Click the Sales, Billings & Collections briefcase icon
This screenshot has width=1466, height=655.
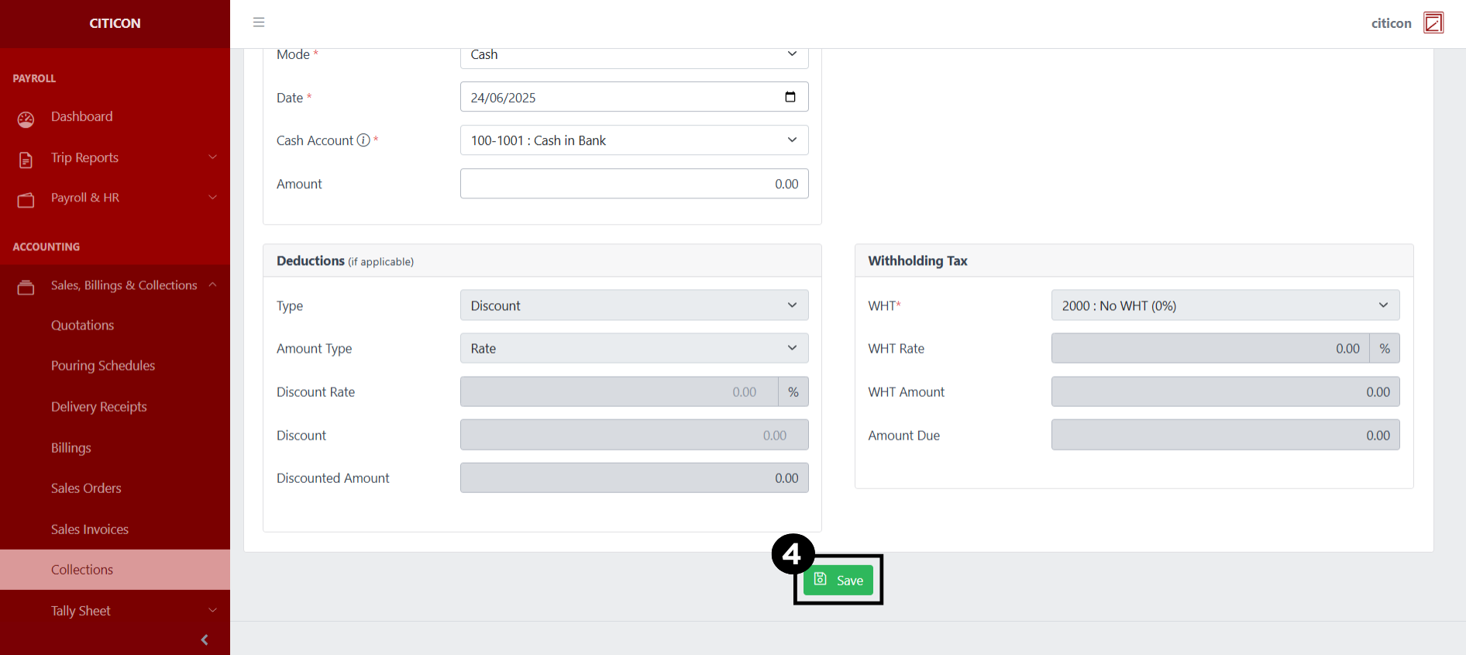(26, 288)
